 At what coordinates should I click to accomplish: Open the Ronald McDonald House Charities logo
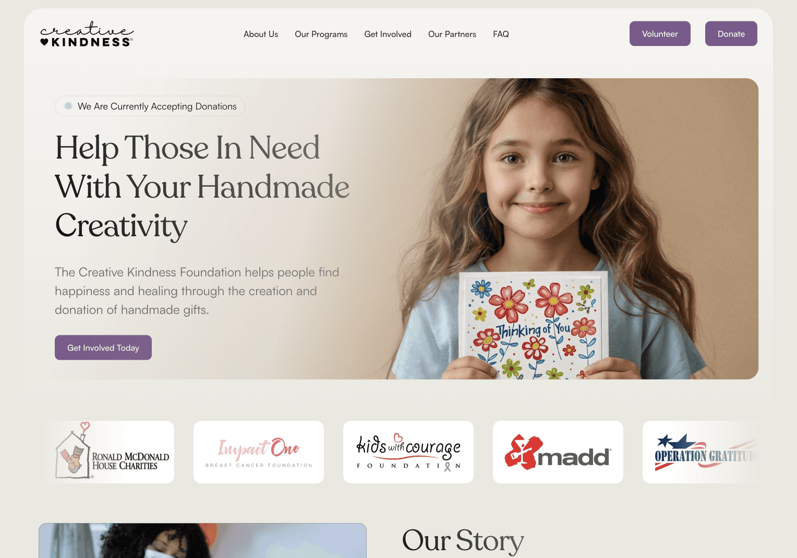110,452
